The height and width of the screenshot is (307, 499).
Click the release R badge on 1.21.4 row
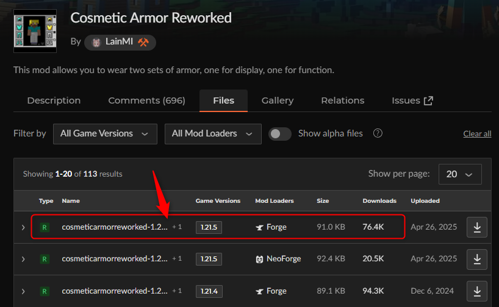[45, 291]
